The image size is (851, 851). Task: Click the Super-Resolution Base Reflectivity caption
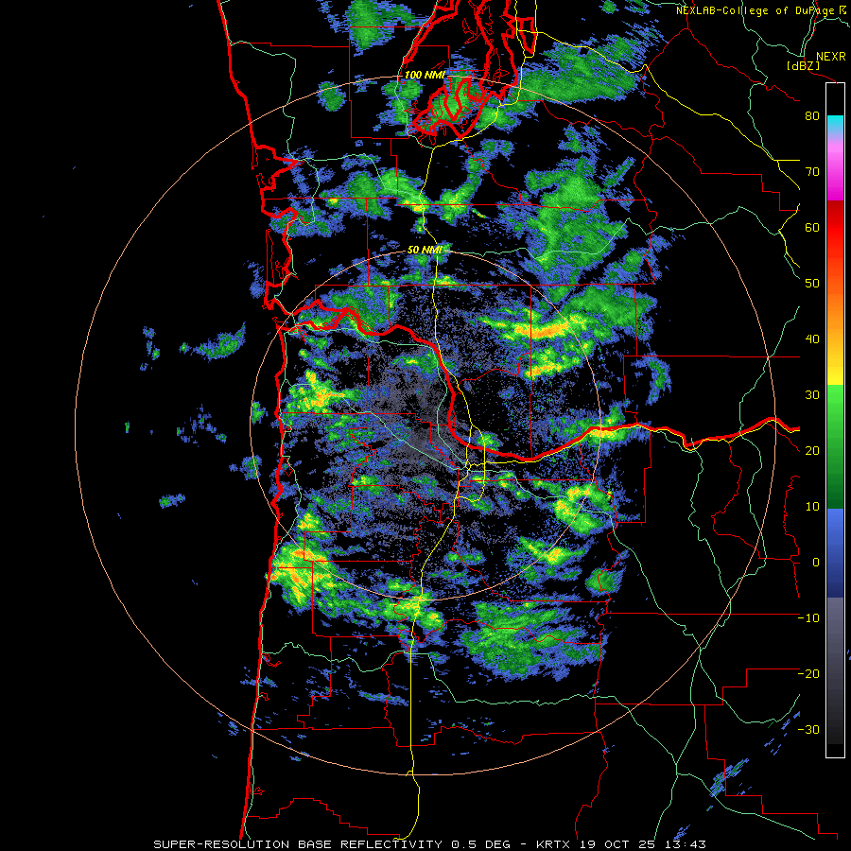[x=298, y=844]
